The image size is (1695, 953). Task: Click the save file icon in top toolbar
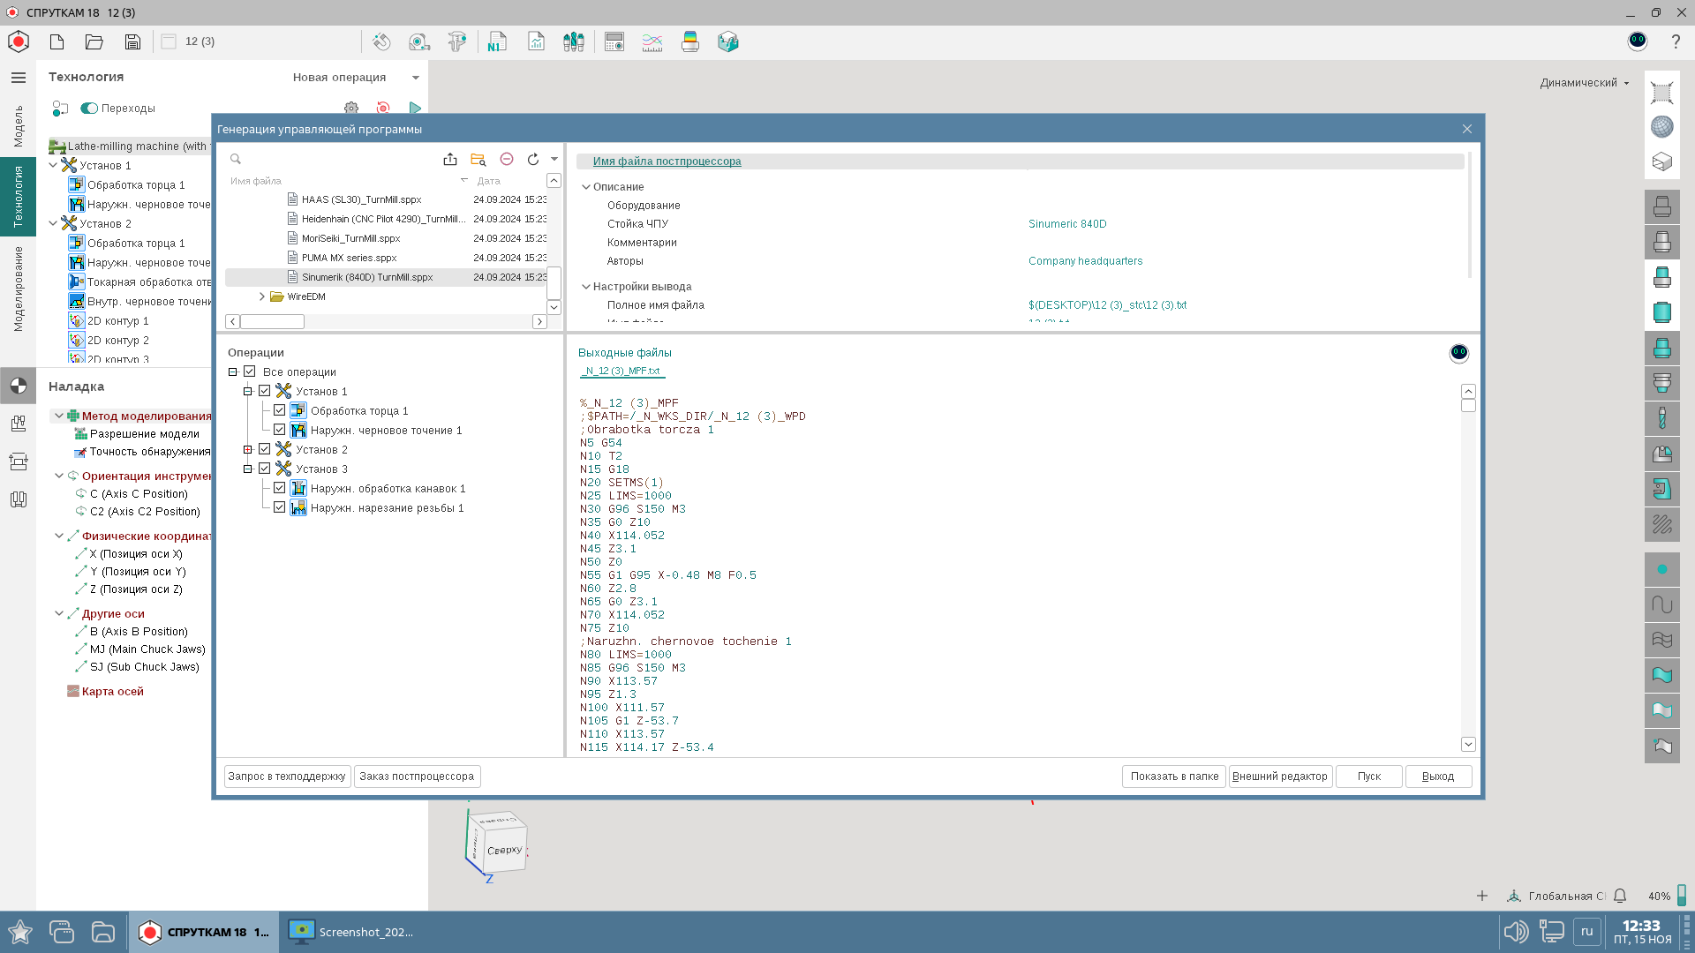132,41
